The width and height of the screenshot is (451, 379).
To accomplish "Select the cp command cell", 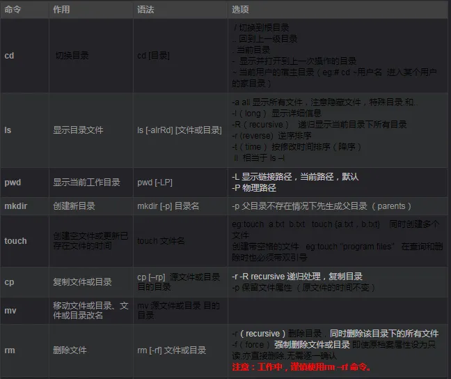I will (24, 282).
